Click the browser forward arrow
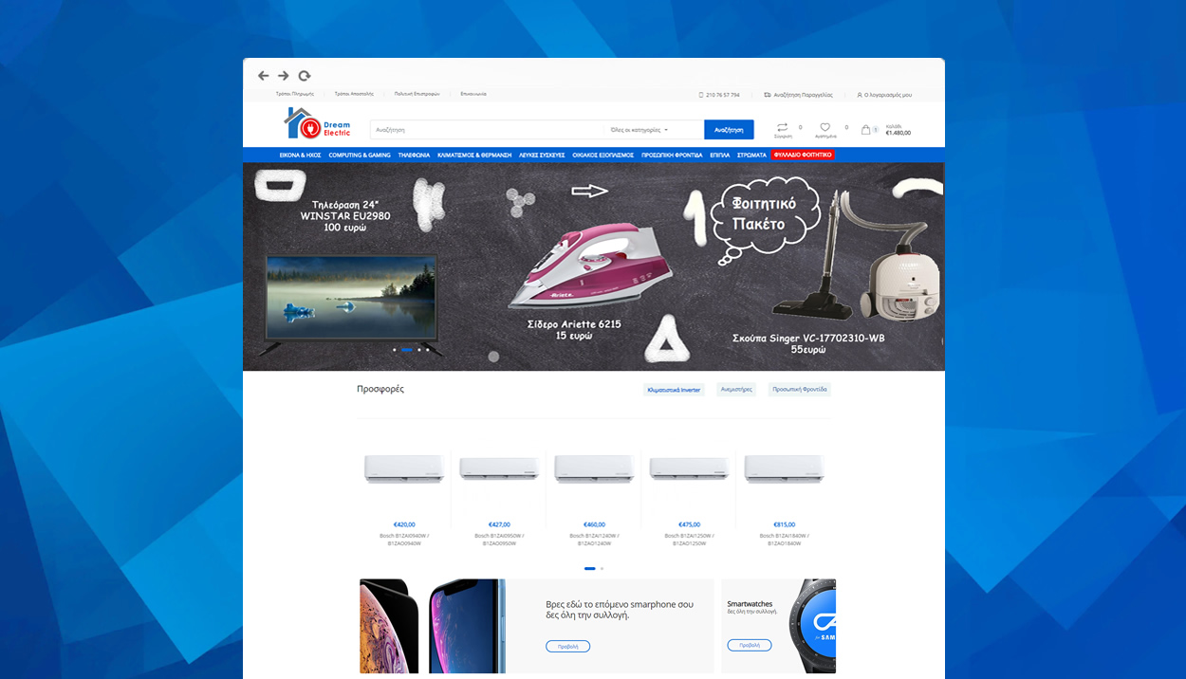Viewport: 1186px width, 679px height. click(283, 76)
